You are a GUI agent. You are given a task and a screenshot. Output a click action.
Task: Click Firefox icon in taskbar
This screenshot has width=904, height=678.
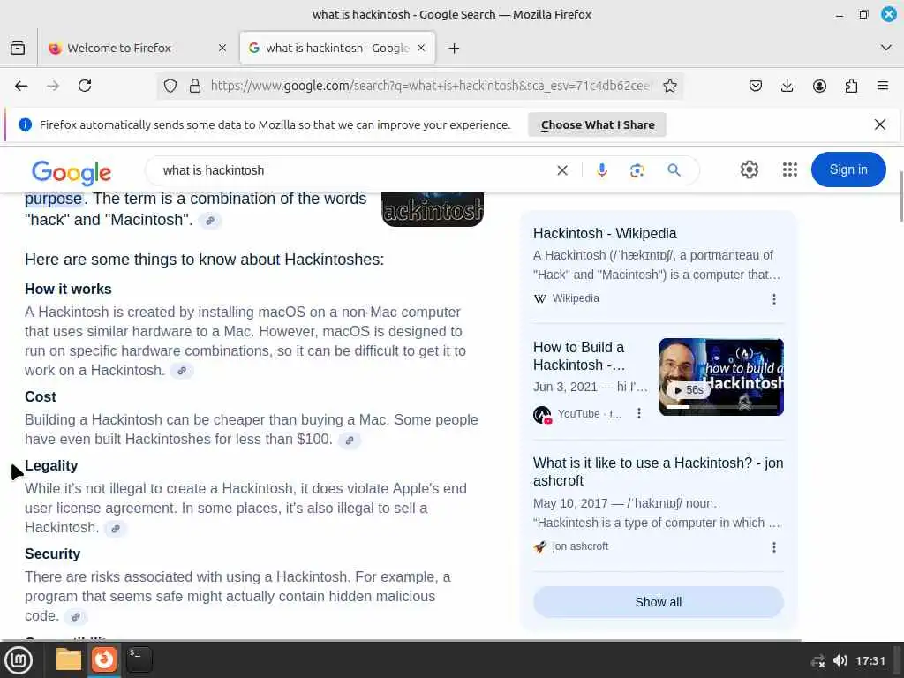pyautogui.click(x=104, y=659)
